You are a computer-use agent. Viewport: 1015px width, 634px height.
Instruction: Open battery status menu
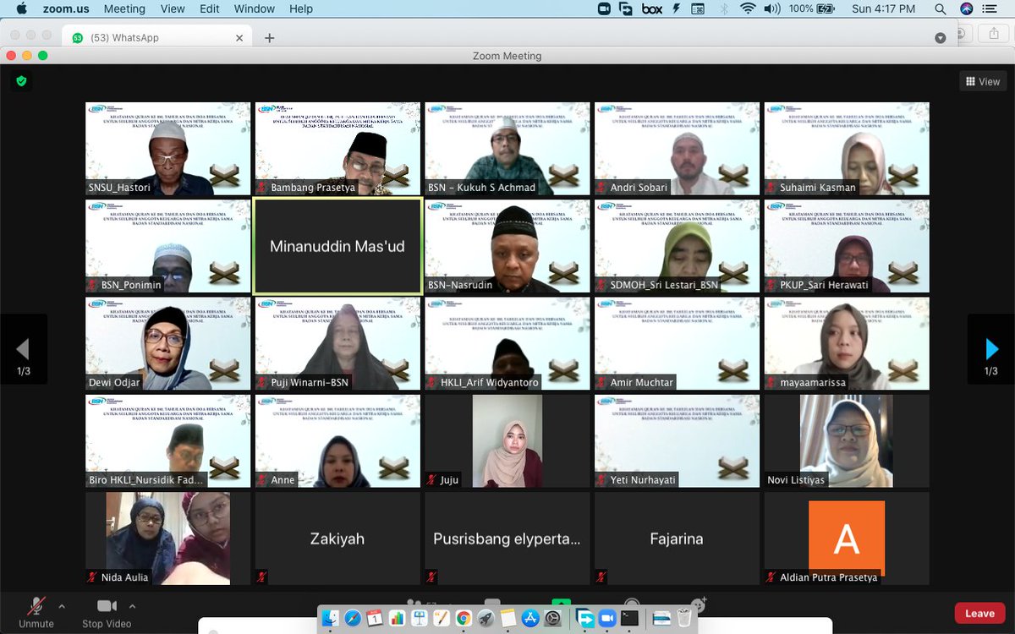(x=812, y=8)
